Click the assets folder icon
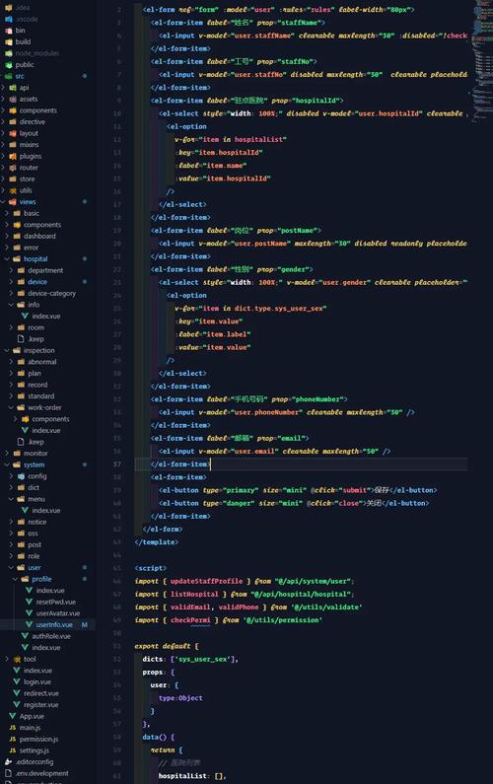Screen dimensions: 493x784 point(13,99)
